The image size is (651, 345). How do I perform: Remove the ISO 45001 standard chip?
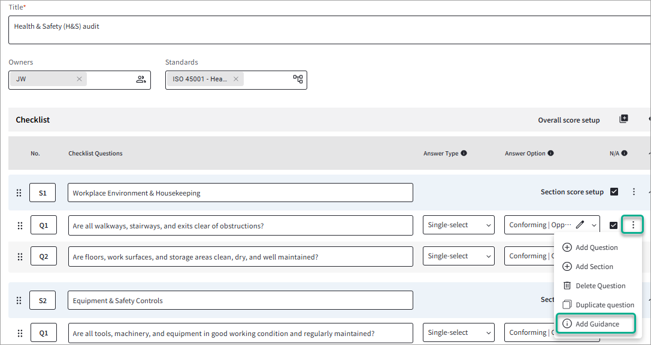[236, 79]
